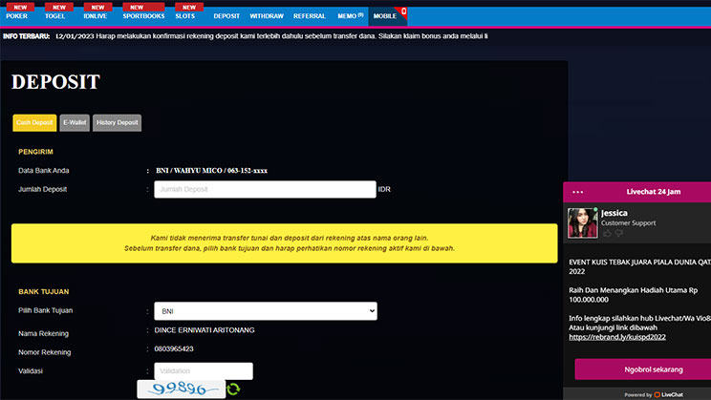Rate the chat agent with thumbs down
Viewport: 711px width, 400px height.
618,233
